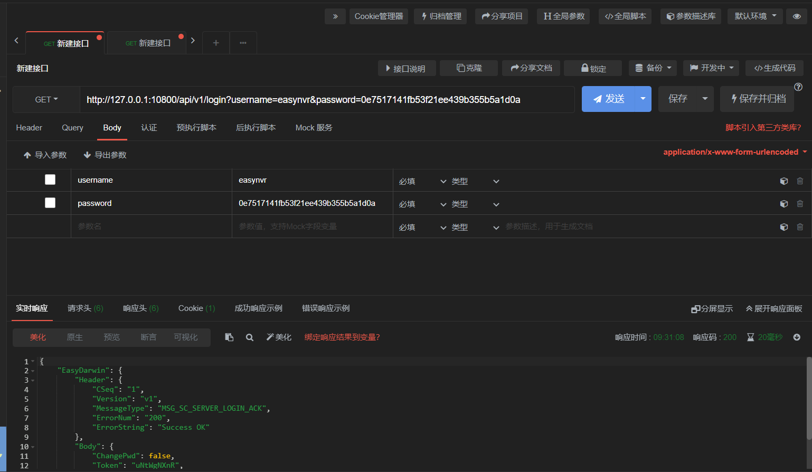The image size is (812, 472).
Task: Select the 原生 raw response view
Action: (x=74, y=337)
